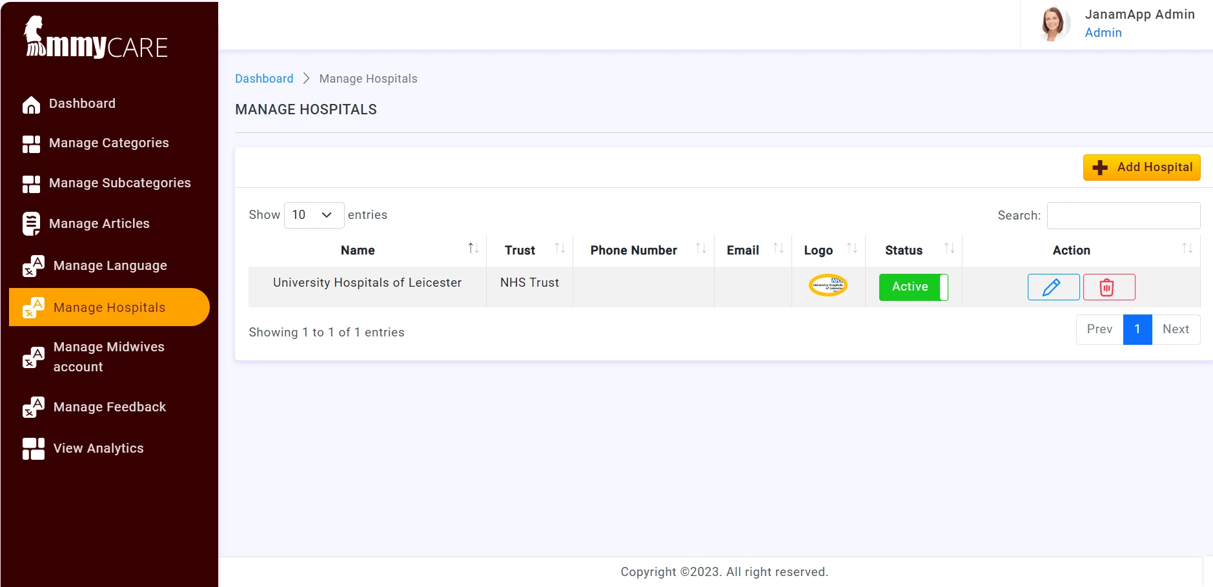Open Dashboard using the home icon
Image resolution: width=1213 pixels, height=587 pixels.
click(x=32, y=103)
